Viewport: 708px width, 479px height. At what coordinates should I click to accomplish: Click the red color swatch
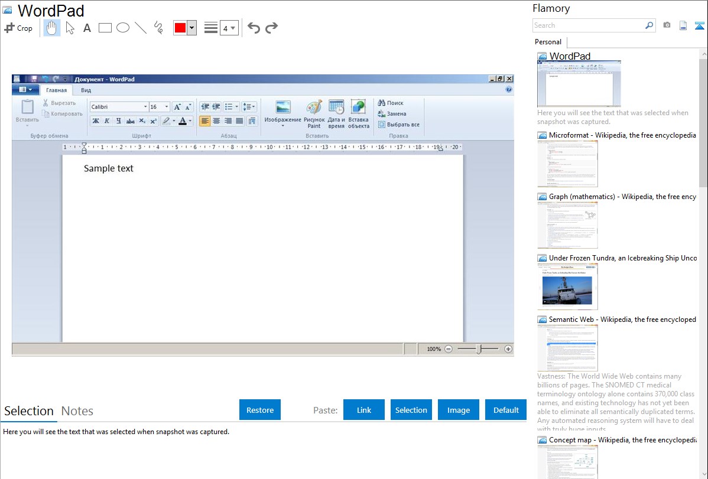pyautogui.click(x=180, y=28)
